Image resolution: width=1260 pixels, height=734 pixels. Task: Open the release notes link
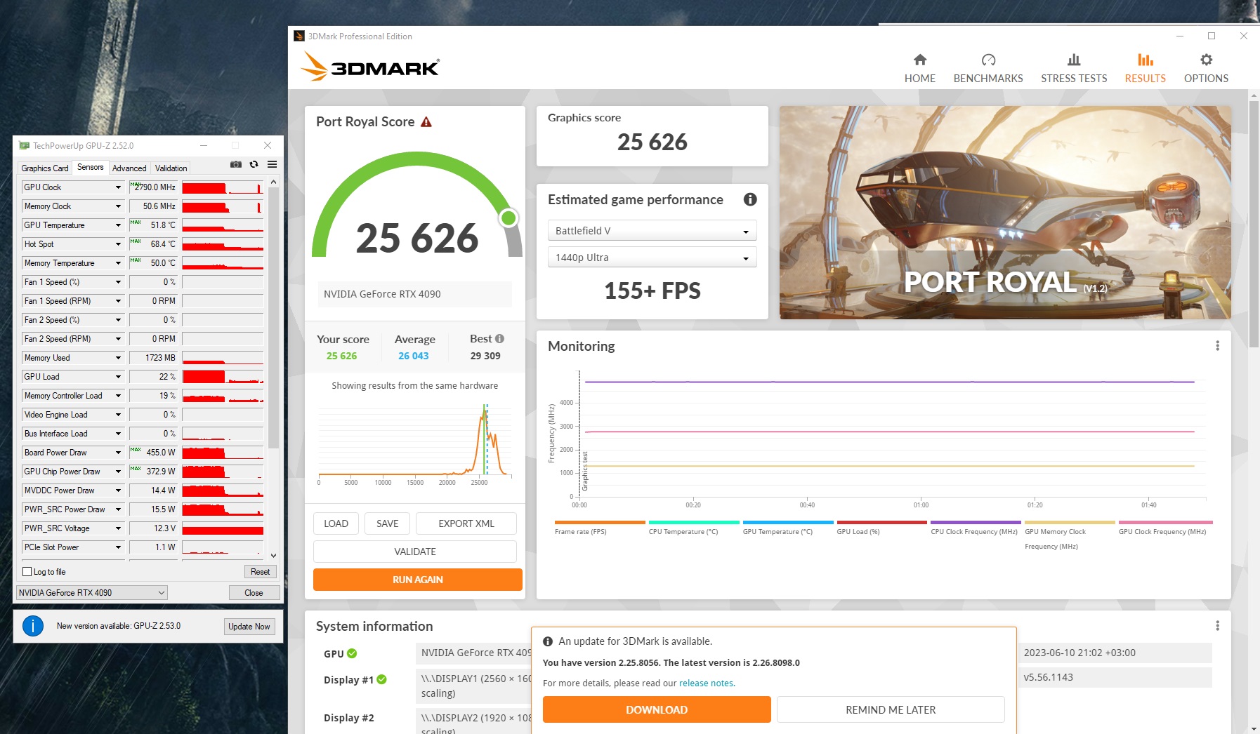pyautogui.click(x=706, y=683)
